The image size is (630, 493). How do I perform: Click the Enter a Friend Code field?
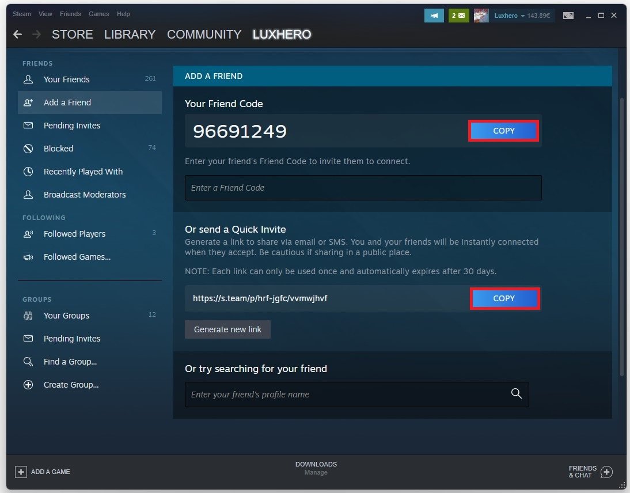click(363, 188)
